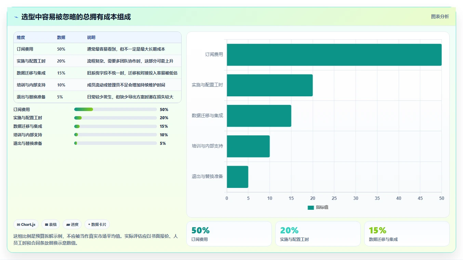This screenshot has width=463, height=260.
Task: Click the 培训与内部支持 y-axis label
Action: coord(208,146)
